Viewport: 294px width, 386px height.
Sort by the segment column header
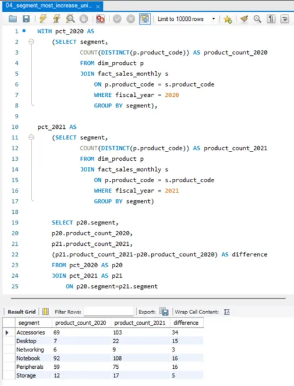pos(33,322)
